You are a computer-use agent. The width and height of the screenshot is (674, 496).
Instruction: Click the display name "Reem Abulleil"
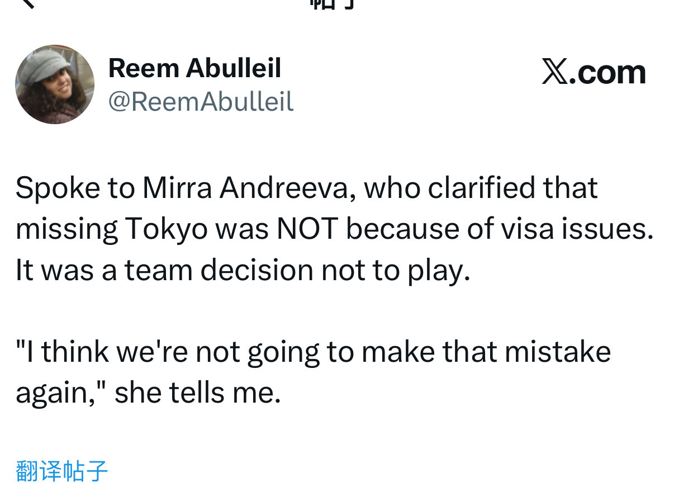[x=194, y=68]
